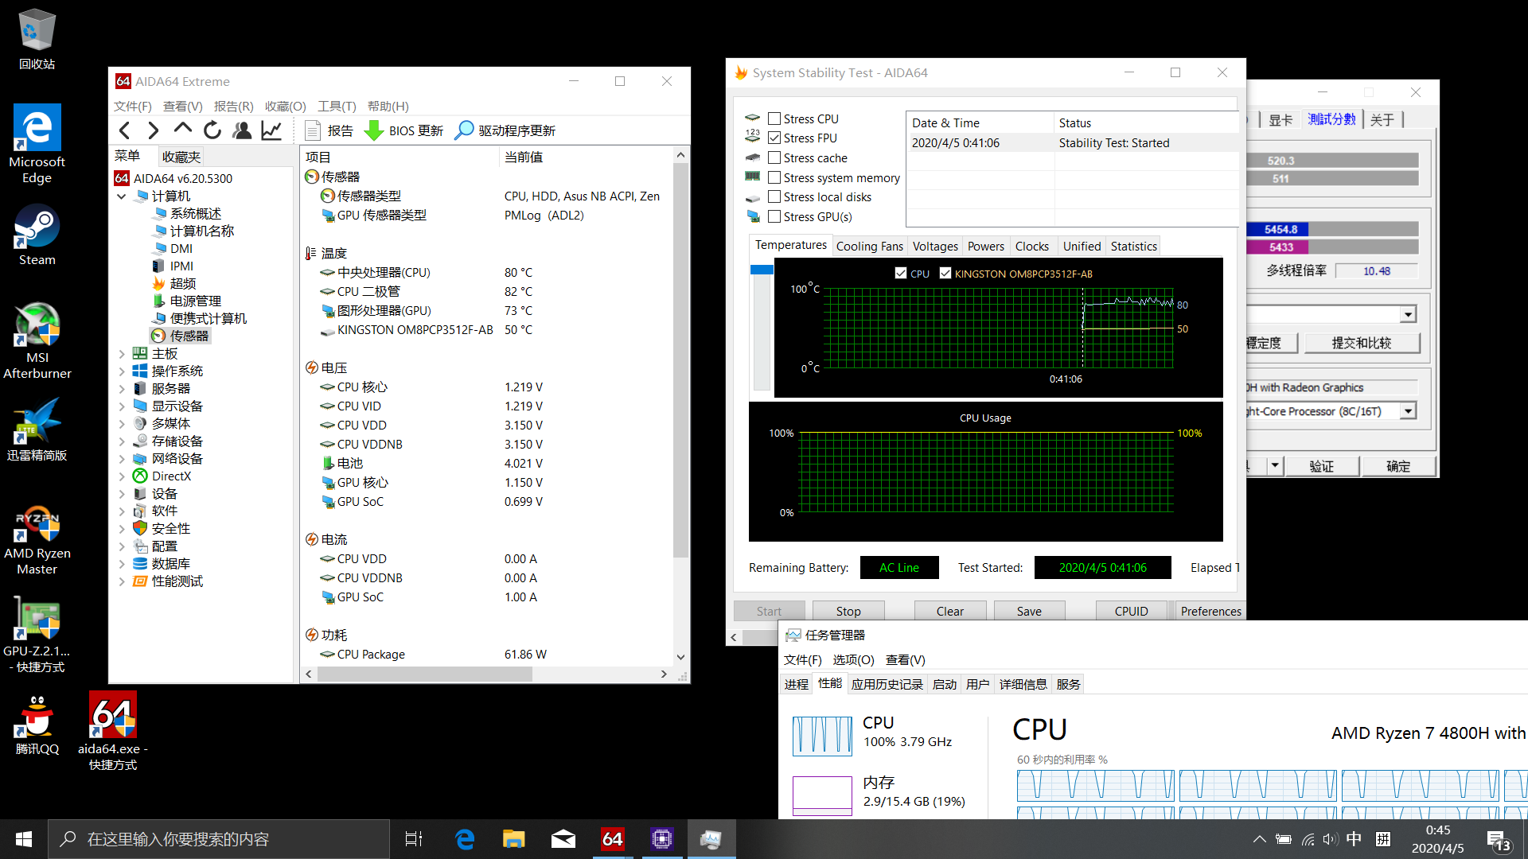This screenshot has height=859, width=1528.
Task: Enable the Stress CPU checkbox
Action: point(774,119)
